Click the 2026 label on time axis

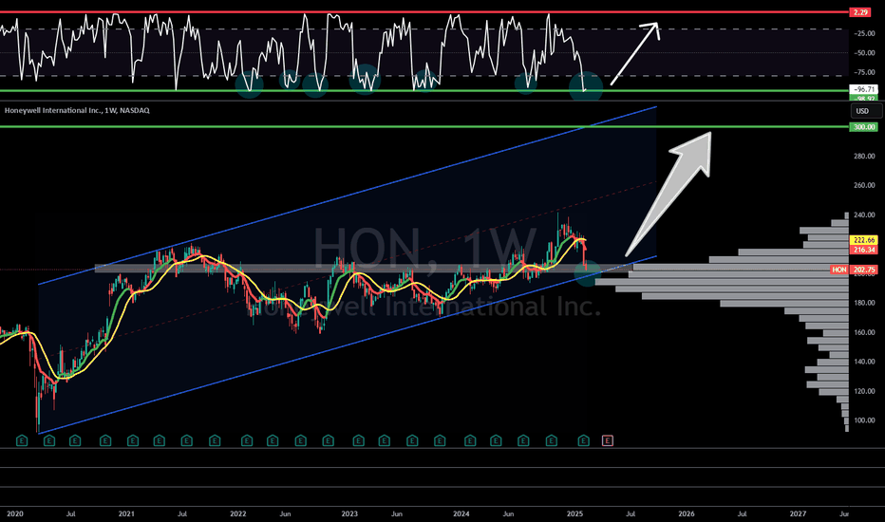(687, 514)
